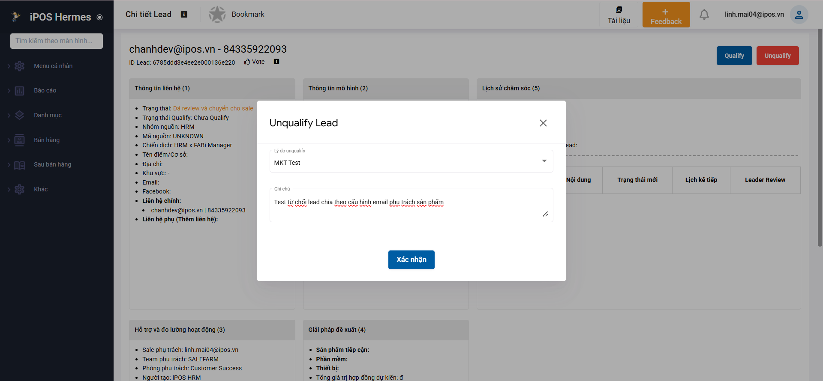Viewport: 823px width, 381px height.
Task: Click 'Trạng thái Qualify: Chưa Qualify' line
Action: click(186, 118)
